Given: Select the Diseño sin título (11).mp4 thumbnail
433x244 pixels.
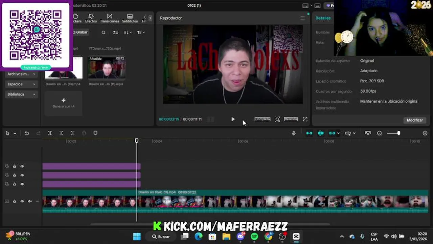Looking at the screenshot, I should 107,67.
